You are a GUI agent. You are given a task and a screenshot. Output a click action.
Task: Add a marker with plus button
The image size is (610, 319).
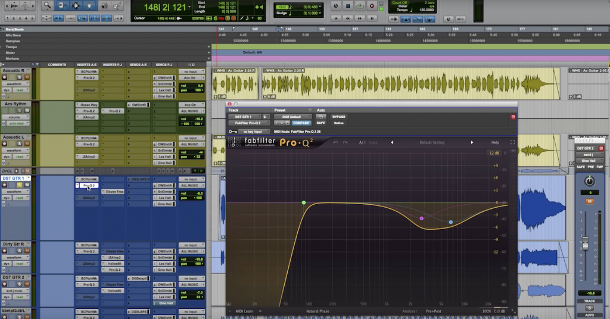[x=208, y=59]
